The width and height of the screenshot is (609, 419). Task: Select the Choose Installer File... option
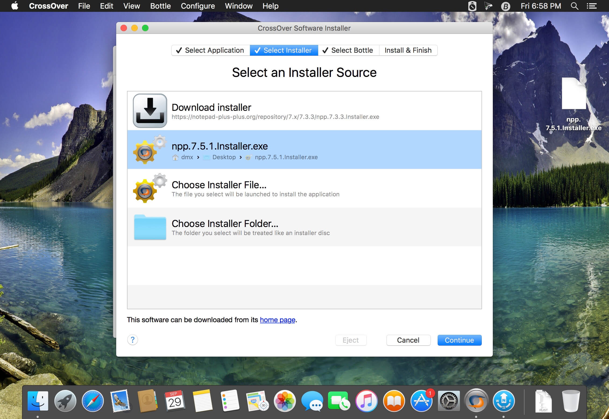click(304, 188)
